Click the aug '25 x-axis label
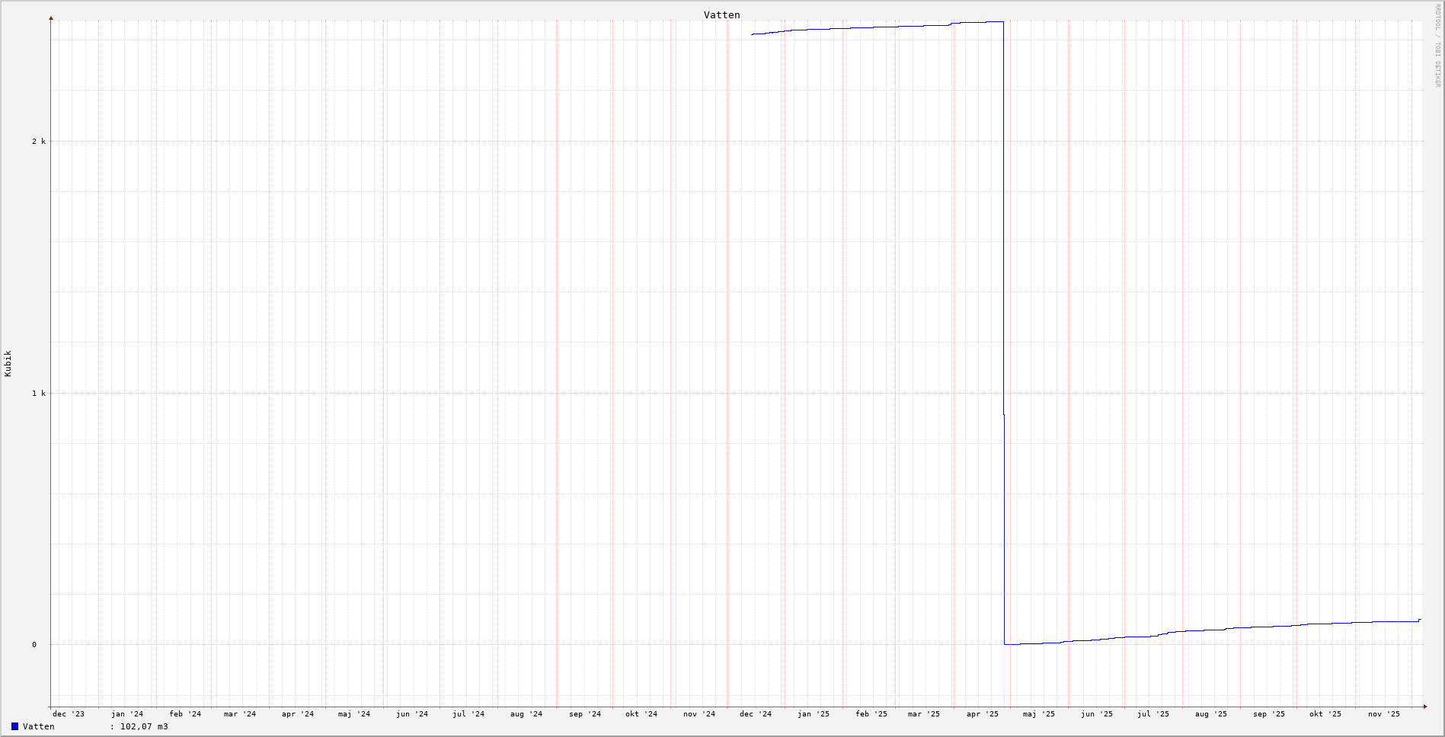The height and width of the screenshot is (737, 1445). point(1211,714)
